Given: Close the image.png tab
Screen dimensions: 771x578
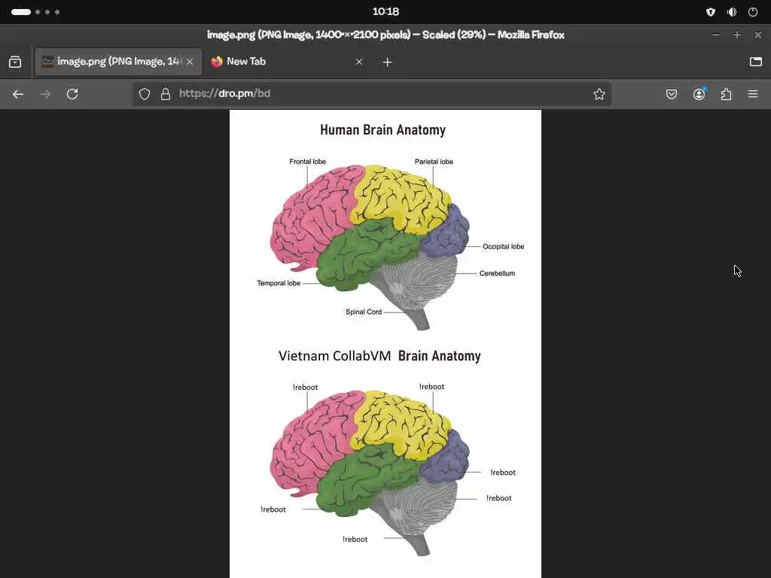Looking at the screenshot, I should tap(190, 62).
